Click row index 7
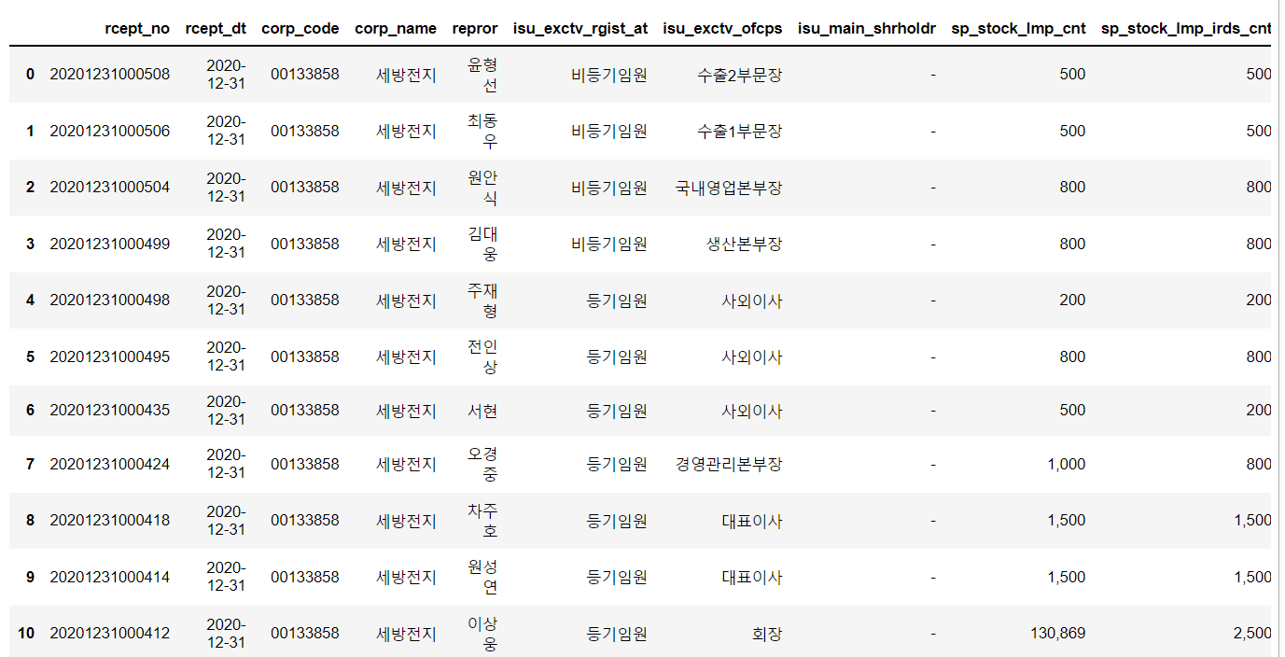This screenshot has width=1285, height=657. click(x=30, y=464)
